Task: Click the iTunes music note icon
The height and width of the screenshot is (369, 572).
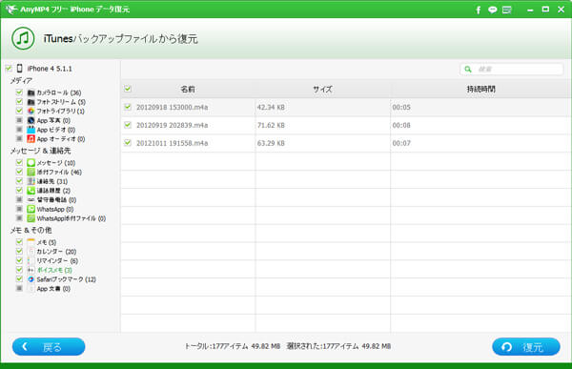Action: pyautogui.click(x=23, y=38)
